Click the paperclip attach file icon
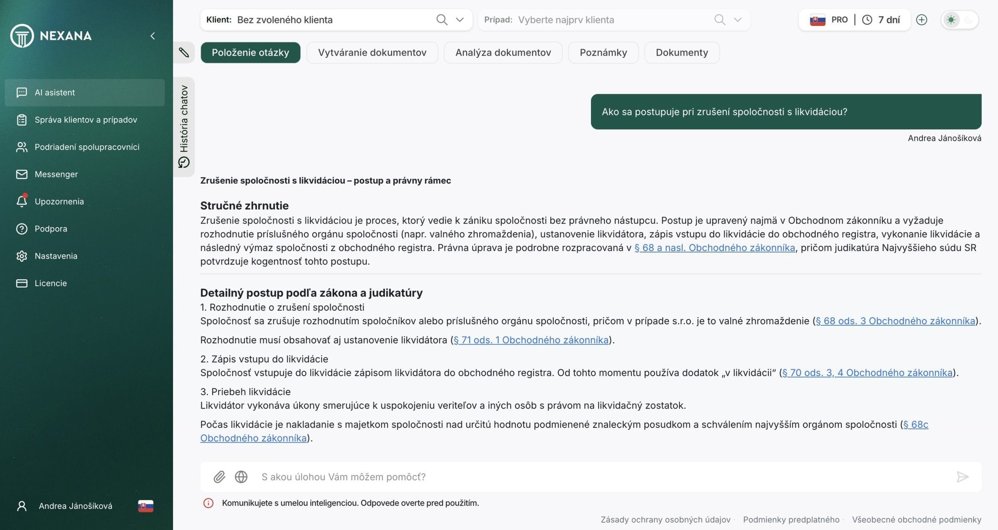998x530 pixels. point(219,477)
